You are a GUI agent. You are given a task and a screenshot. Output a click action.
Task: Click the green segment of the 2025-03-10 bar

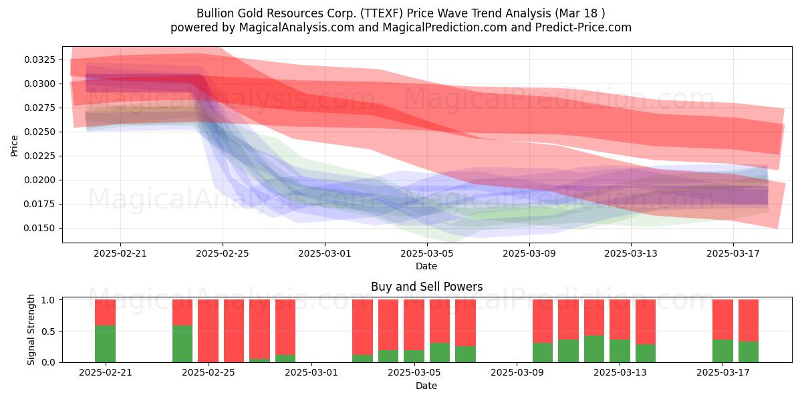tap(543, 352)
